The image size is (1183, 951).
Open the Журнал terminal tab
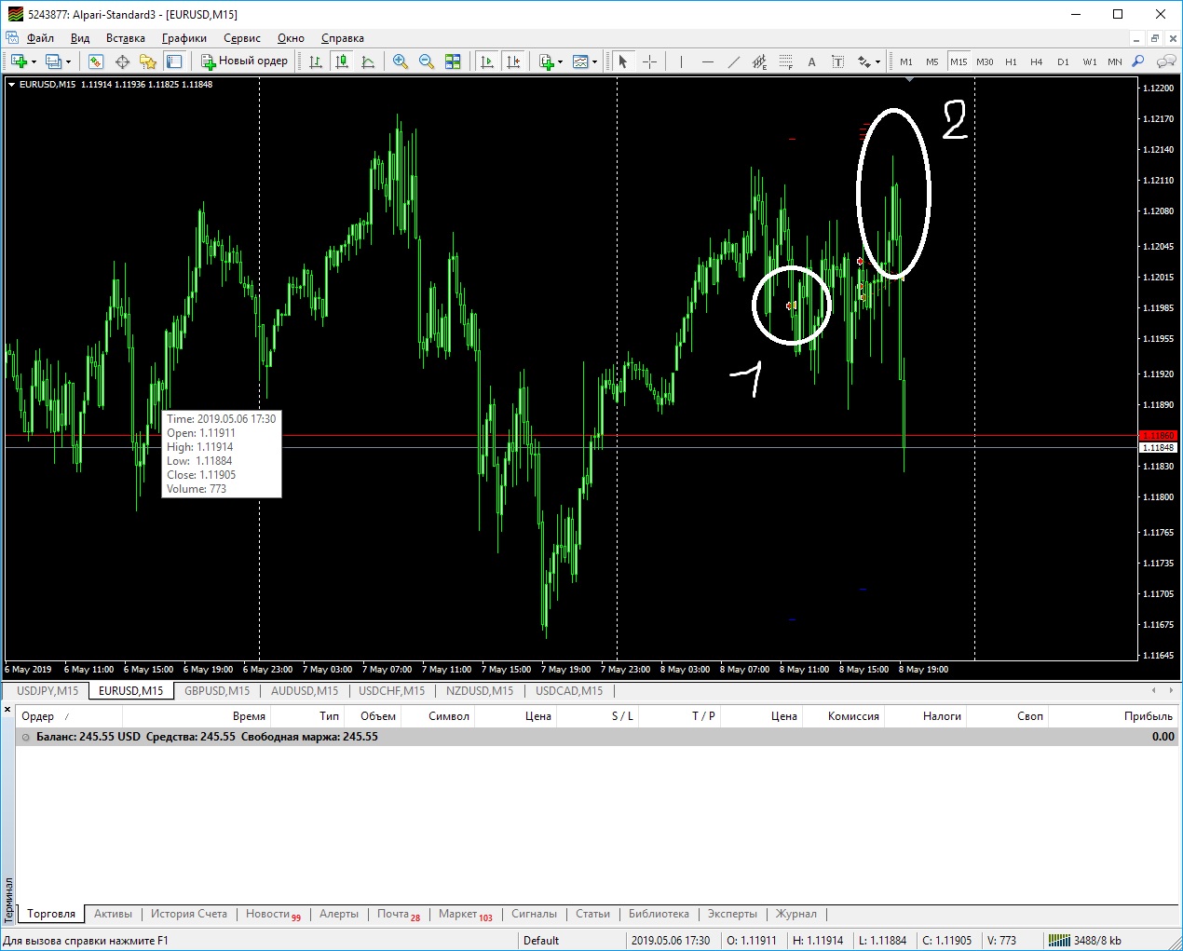tap(796, 914)
